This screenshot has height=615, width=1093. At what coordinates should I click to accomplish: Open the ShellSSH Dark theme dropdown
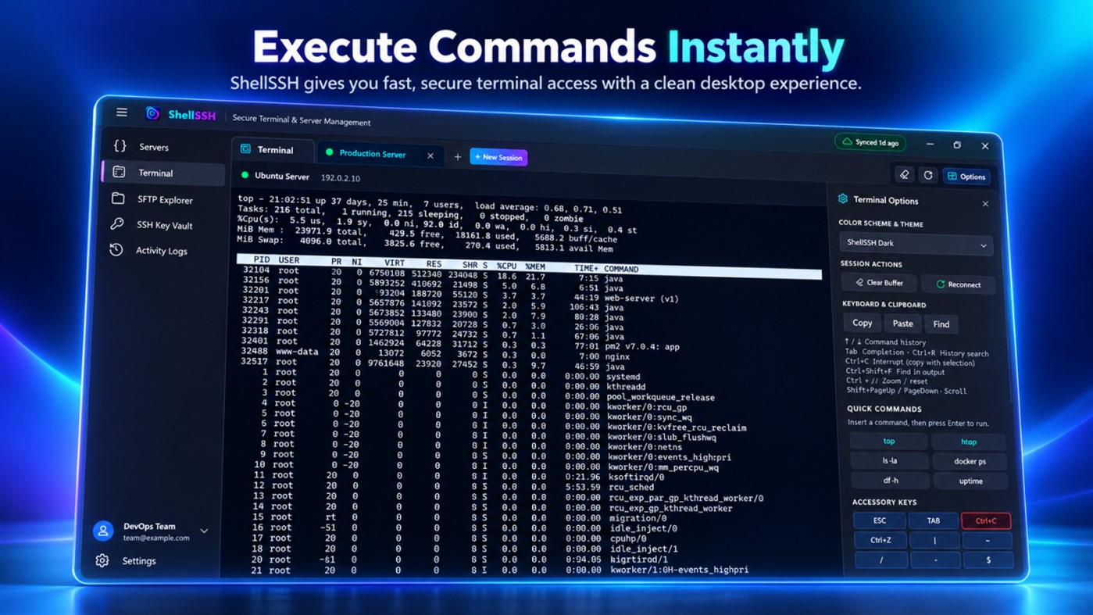[916, 244]
